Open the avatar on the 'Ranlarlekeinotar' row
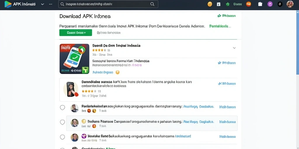Screen dimensions: 299x149 click(x=74, y=108)
